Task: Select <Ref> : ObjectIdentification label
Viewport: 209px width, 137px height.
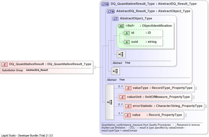Action: click(x=149, y=26)
